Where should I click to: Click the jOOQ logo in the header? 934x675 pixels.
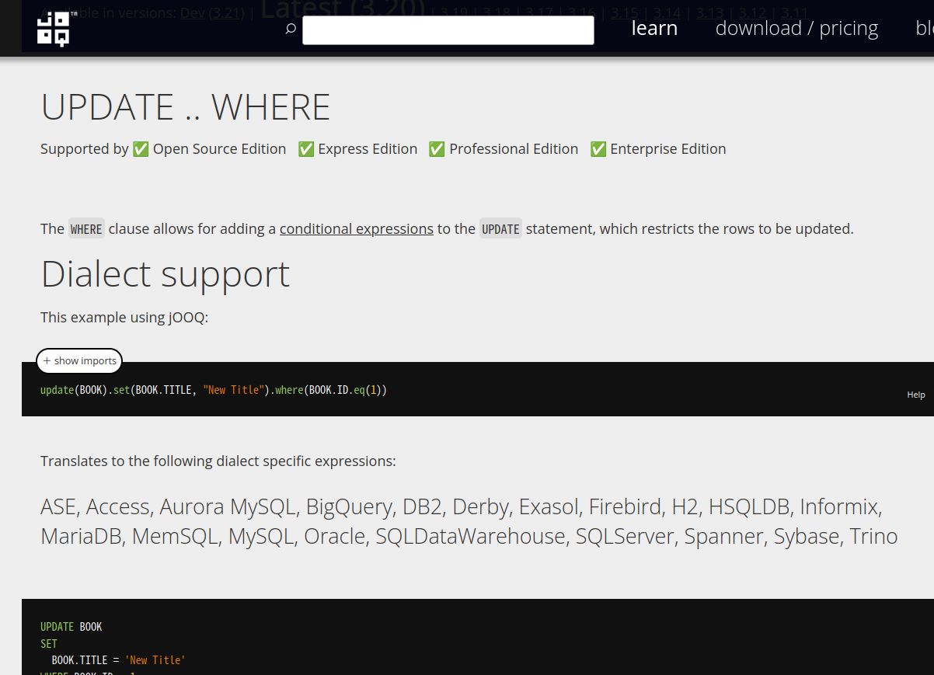coord(53,28)
